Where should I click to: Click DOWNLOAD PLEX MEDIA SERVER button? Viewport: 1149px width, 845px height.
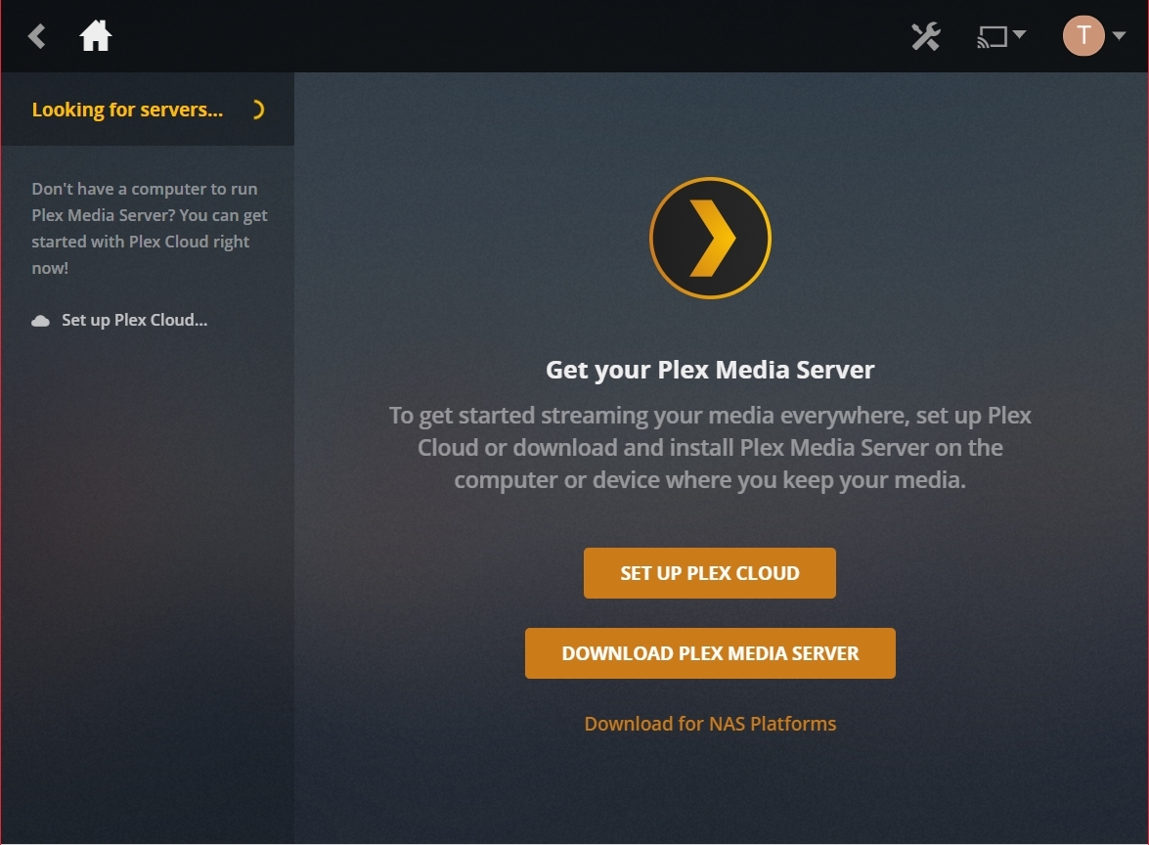pyautogui.click(x=710, y=653)
